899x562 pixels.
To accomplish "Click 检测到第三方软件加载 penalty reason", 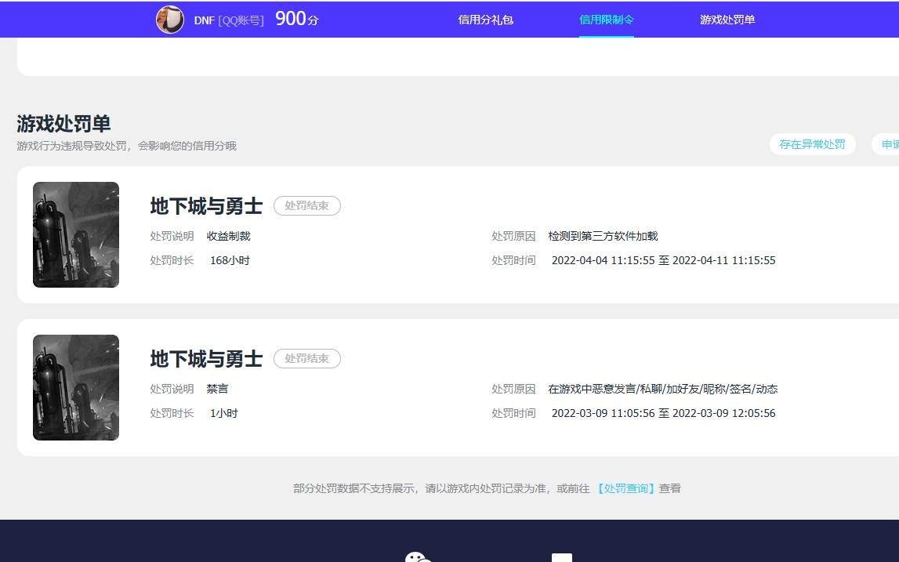I will (604, 236).
